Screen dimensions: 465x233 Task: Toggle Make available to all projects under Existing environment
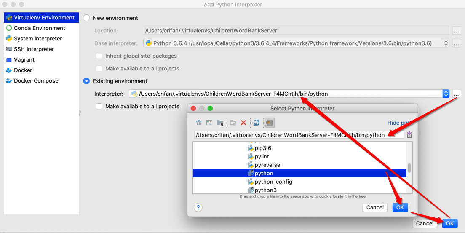[99, 106]
